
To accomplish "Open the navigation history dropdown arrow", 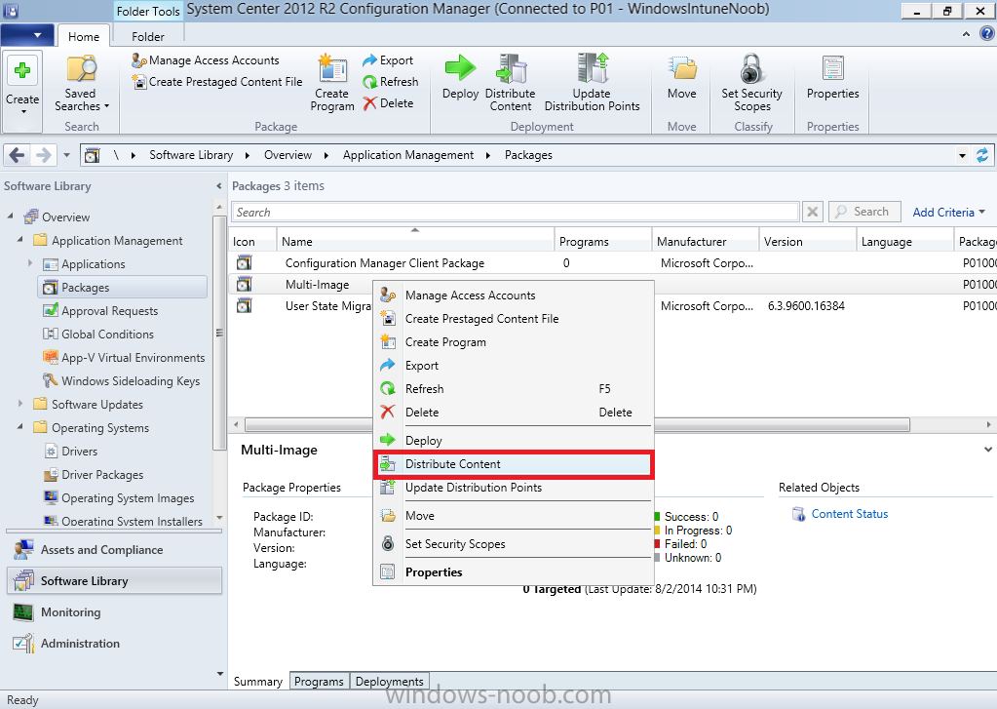I will [x=67, y=155].
